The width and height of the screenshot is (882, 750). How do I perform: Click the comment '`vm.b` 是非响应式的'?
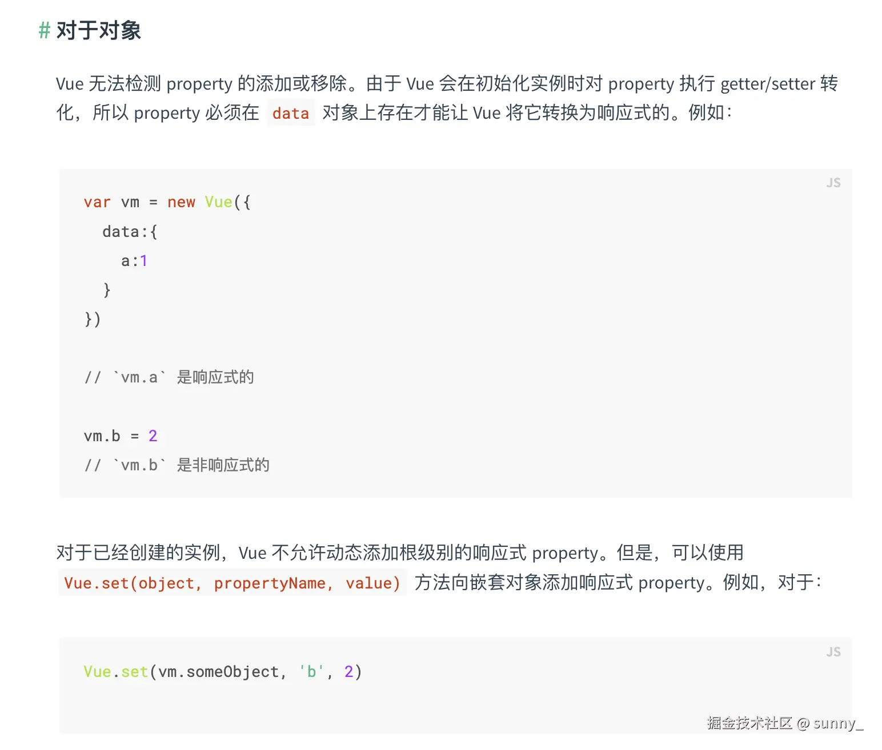click(177, 465)
